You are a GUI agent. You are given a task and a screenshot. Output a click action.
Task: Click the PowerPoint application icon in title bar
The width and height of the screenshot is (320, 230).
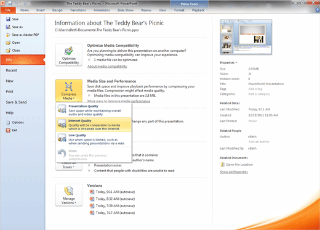point(3,3)
